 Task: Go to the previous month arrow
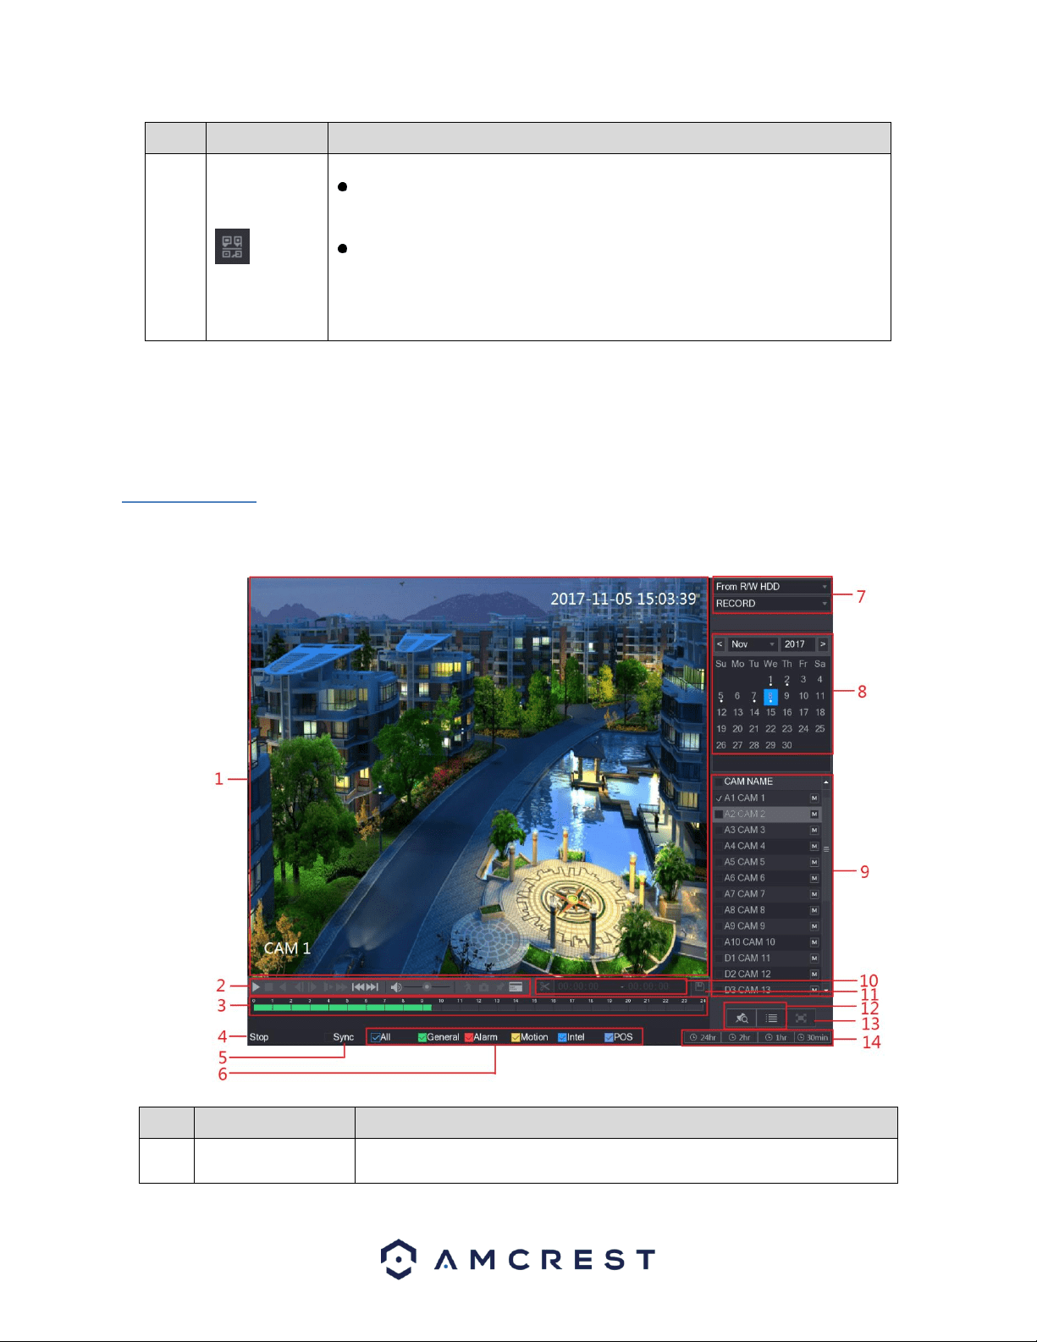click(x=720, y=644)
